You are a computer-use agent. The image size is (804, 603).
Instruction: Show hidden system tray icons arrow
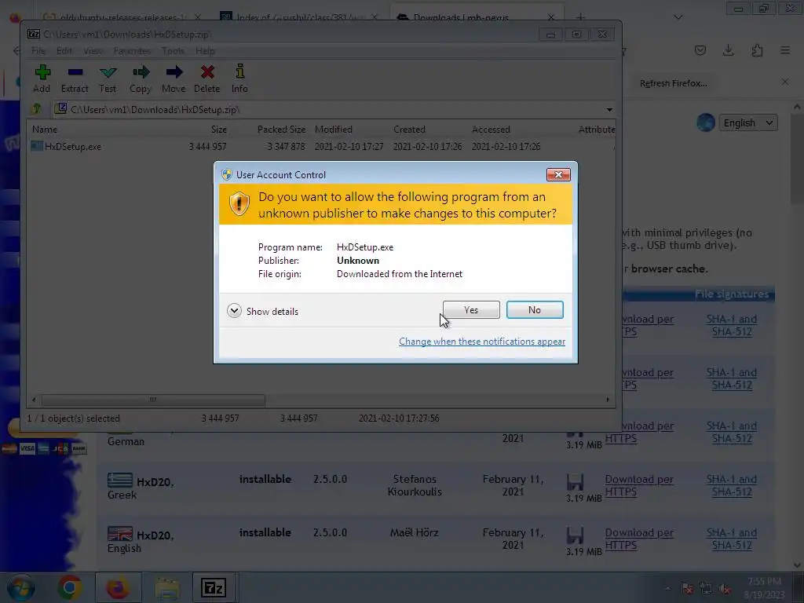pos(667,589)
